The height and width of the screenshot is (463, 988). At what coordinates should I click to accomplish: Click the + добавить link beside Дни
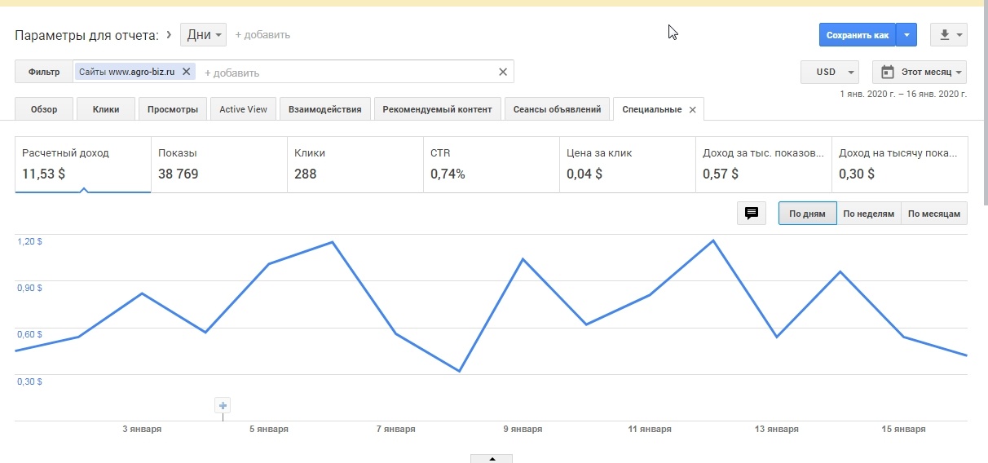pos(262,35)
